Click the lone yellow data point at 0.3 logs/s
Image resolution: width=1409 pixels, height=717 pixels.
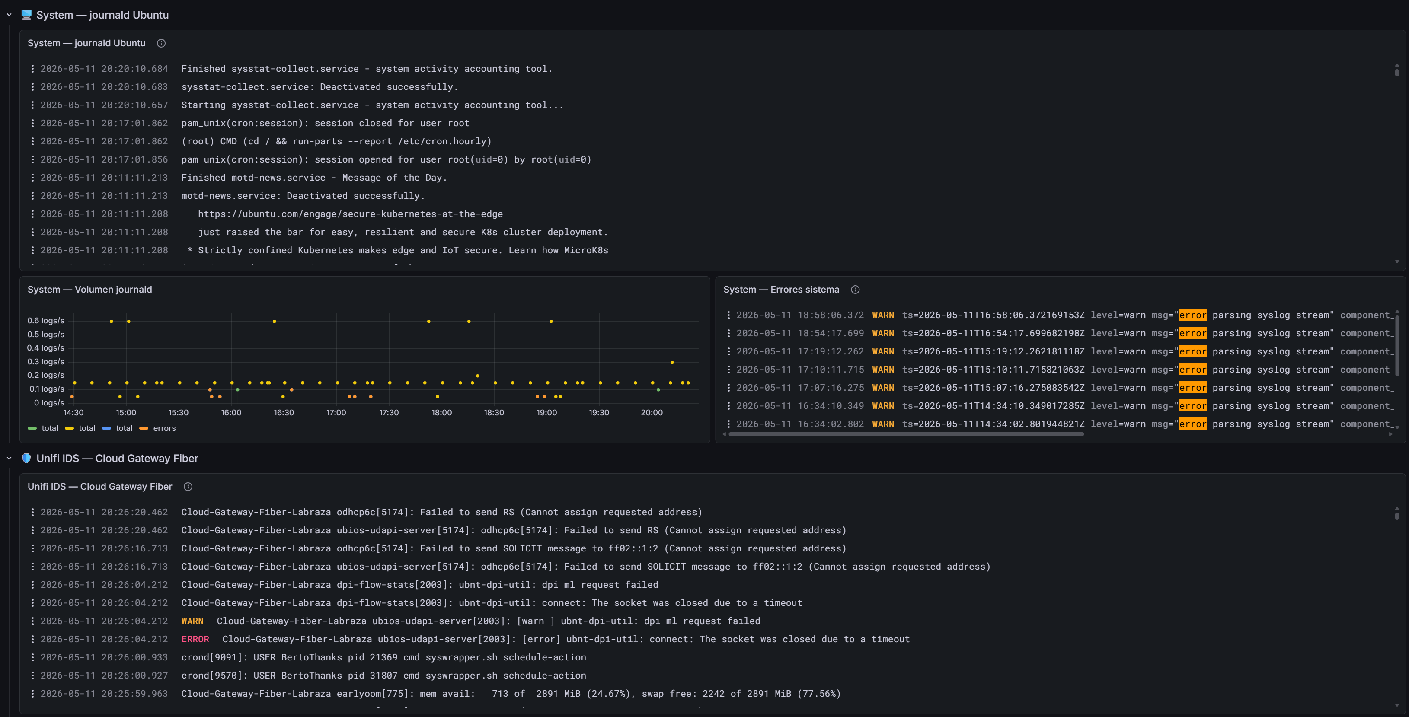[672, 363]
